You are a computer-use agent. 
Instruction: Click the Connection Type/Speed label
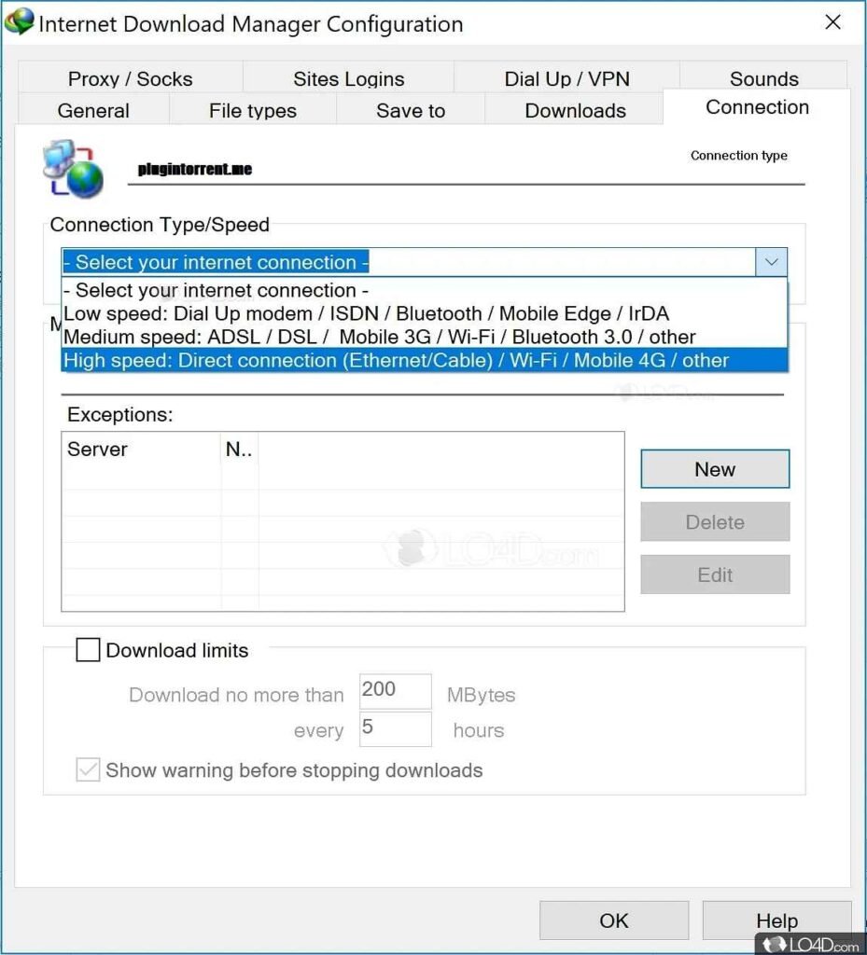click(160, 225)
